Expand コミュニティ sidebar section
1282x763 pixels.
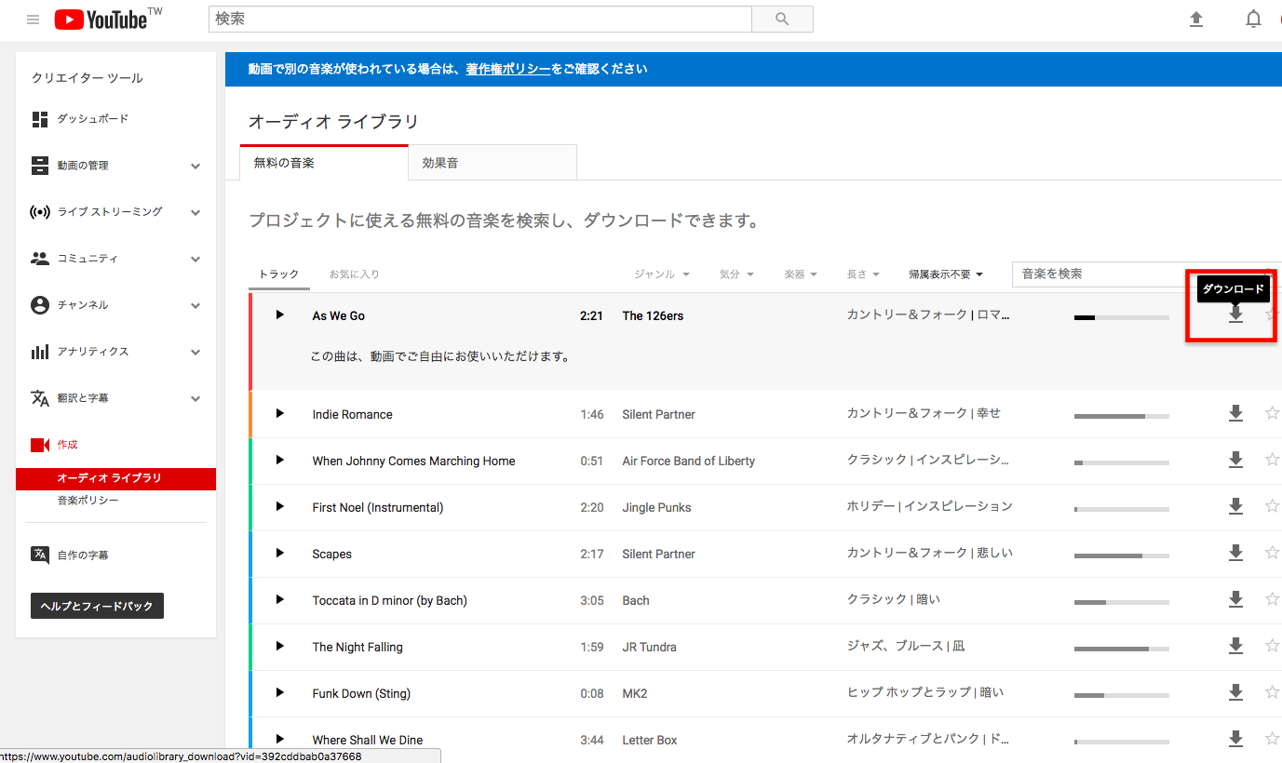click(196, 259)
